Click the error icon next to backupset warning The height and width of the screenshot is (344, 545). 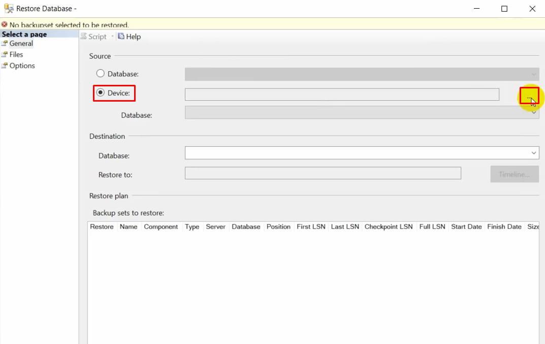(x=5, y=24)
